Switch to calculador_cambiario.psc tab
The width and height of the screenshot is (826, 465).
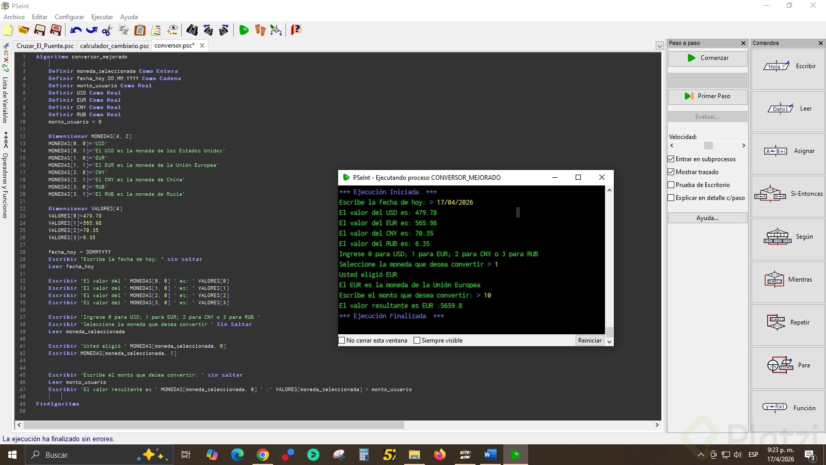[x=114, y=46]
